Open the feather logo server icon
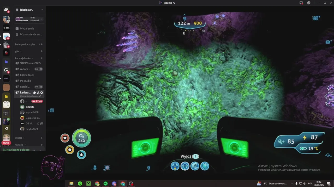The width and height of the screenshot is (334, 187). 6,129
